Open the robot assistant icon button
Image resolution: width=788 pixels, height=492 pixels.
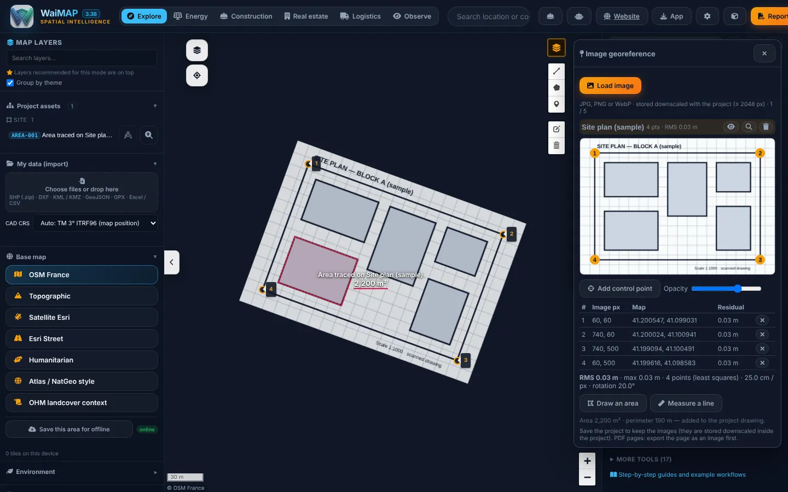579,16
